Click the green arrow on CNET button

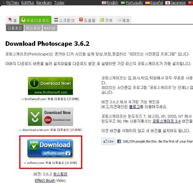point(35,117)
